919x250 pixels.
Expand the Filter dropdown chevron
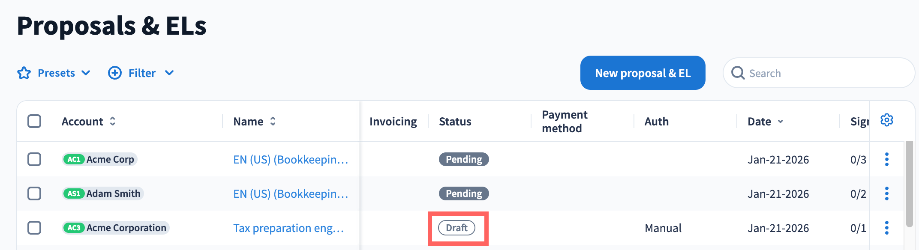pos(169,73)
